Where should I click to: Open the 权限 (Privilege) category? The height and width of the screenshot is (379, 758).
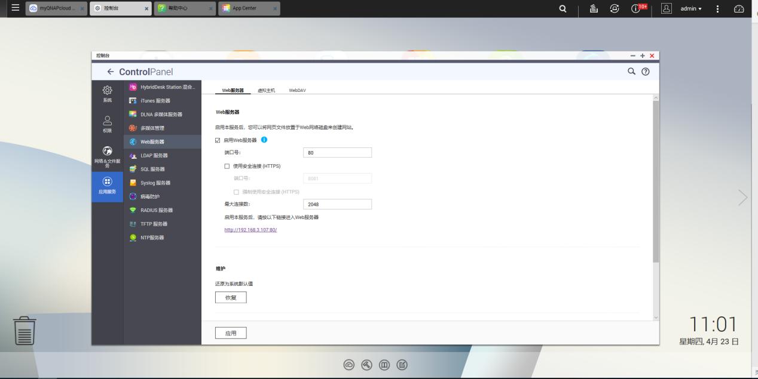106,124
